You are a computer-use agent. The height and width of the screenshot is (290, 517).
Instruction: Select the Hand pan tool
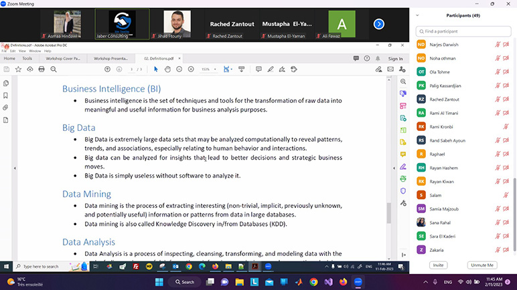(x=167, y=69)
